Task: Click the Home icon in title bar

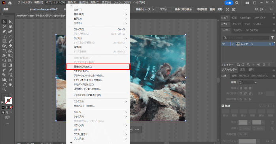Action: [10, 3]
